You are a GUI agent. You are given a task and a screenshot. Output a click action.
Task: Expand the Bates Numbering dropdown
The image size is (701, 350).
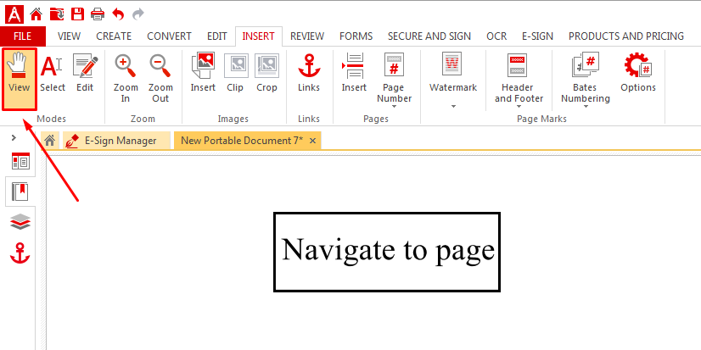[x=586, y=107]
